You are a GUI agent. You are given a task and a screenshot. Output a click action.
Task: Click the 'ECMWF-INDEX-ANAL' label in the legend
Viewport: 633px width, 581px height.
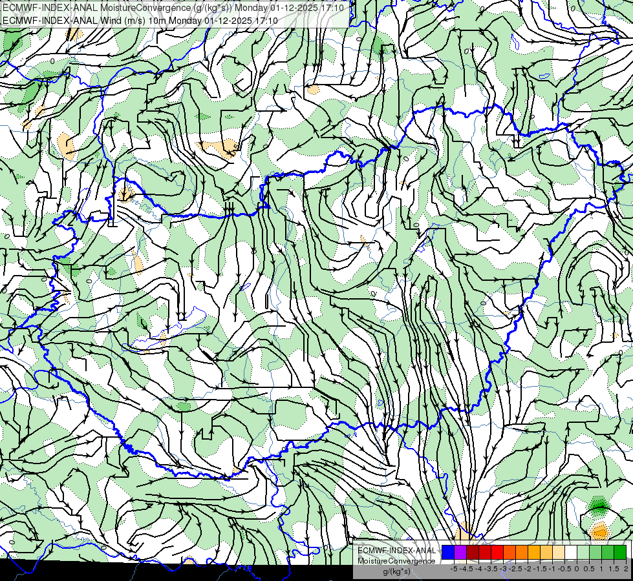click(x=397, y=551)
